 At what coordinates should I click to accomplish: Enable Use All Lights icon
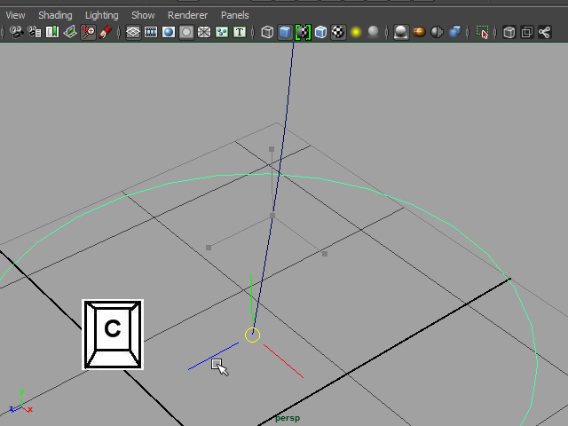point(356,32)
